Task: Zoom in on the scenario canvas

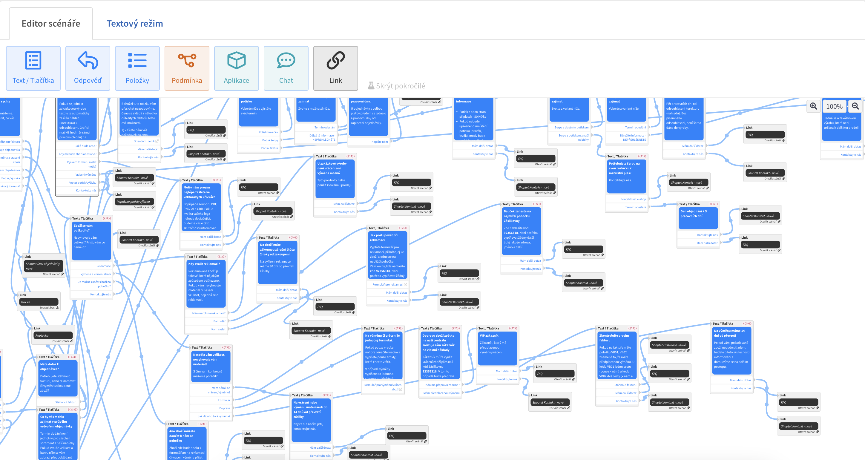Action: tap(813, 106)
